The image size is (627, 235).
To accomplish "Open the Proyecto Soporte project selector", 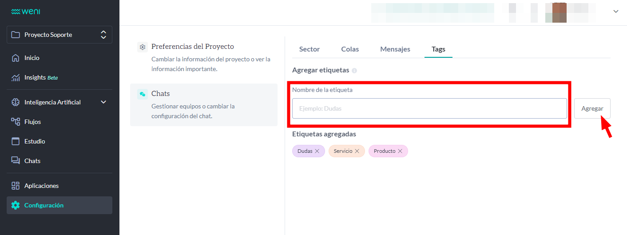I will point(59,35).
